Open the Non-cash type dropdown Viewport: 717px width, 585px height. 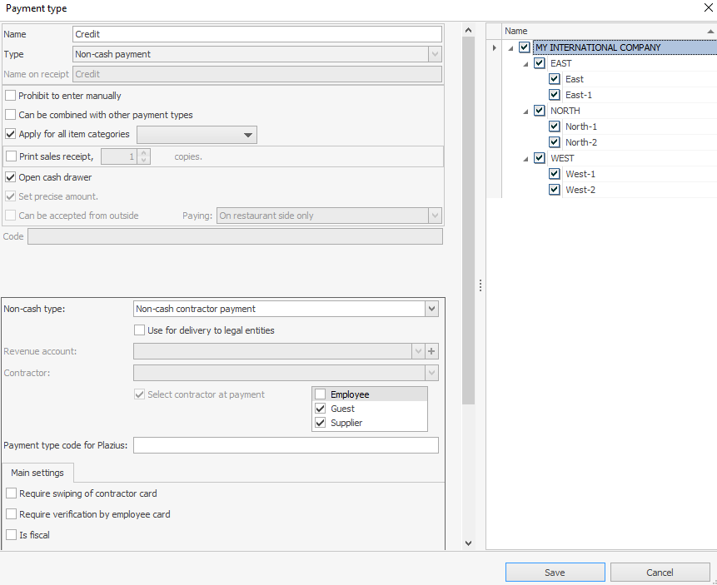coord(431,309)
